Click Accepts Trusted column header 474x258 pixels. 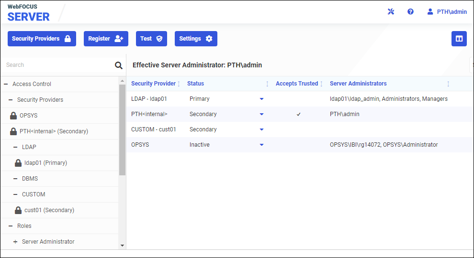point(297,84)
